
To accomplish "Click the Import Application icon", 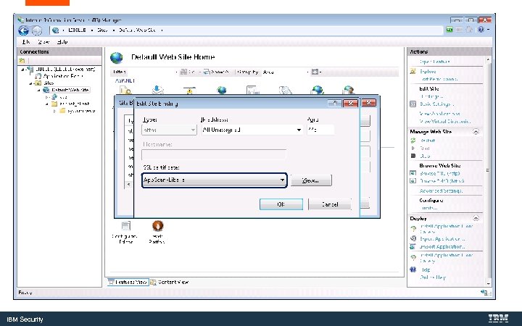I will [413, 246].
